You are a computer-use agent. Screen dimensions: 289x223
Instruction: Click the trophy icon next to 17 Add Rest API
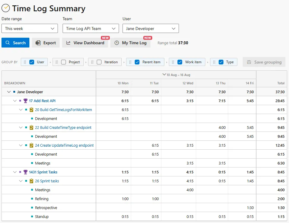pos(26,101)
